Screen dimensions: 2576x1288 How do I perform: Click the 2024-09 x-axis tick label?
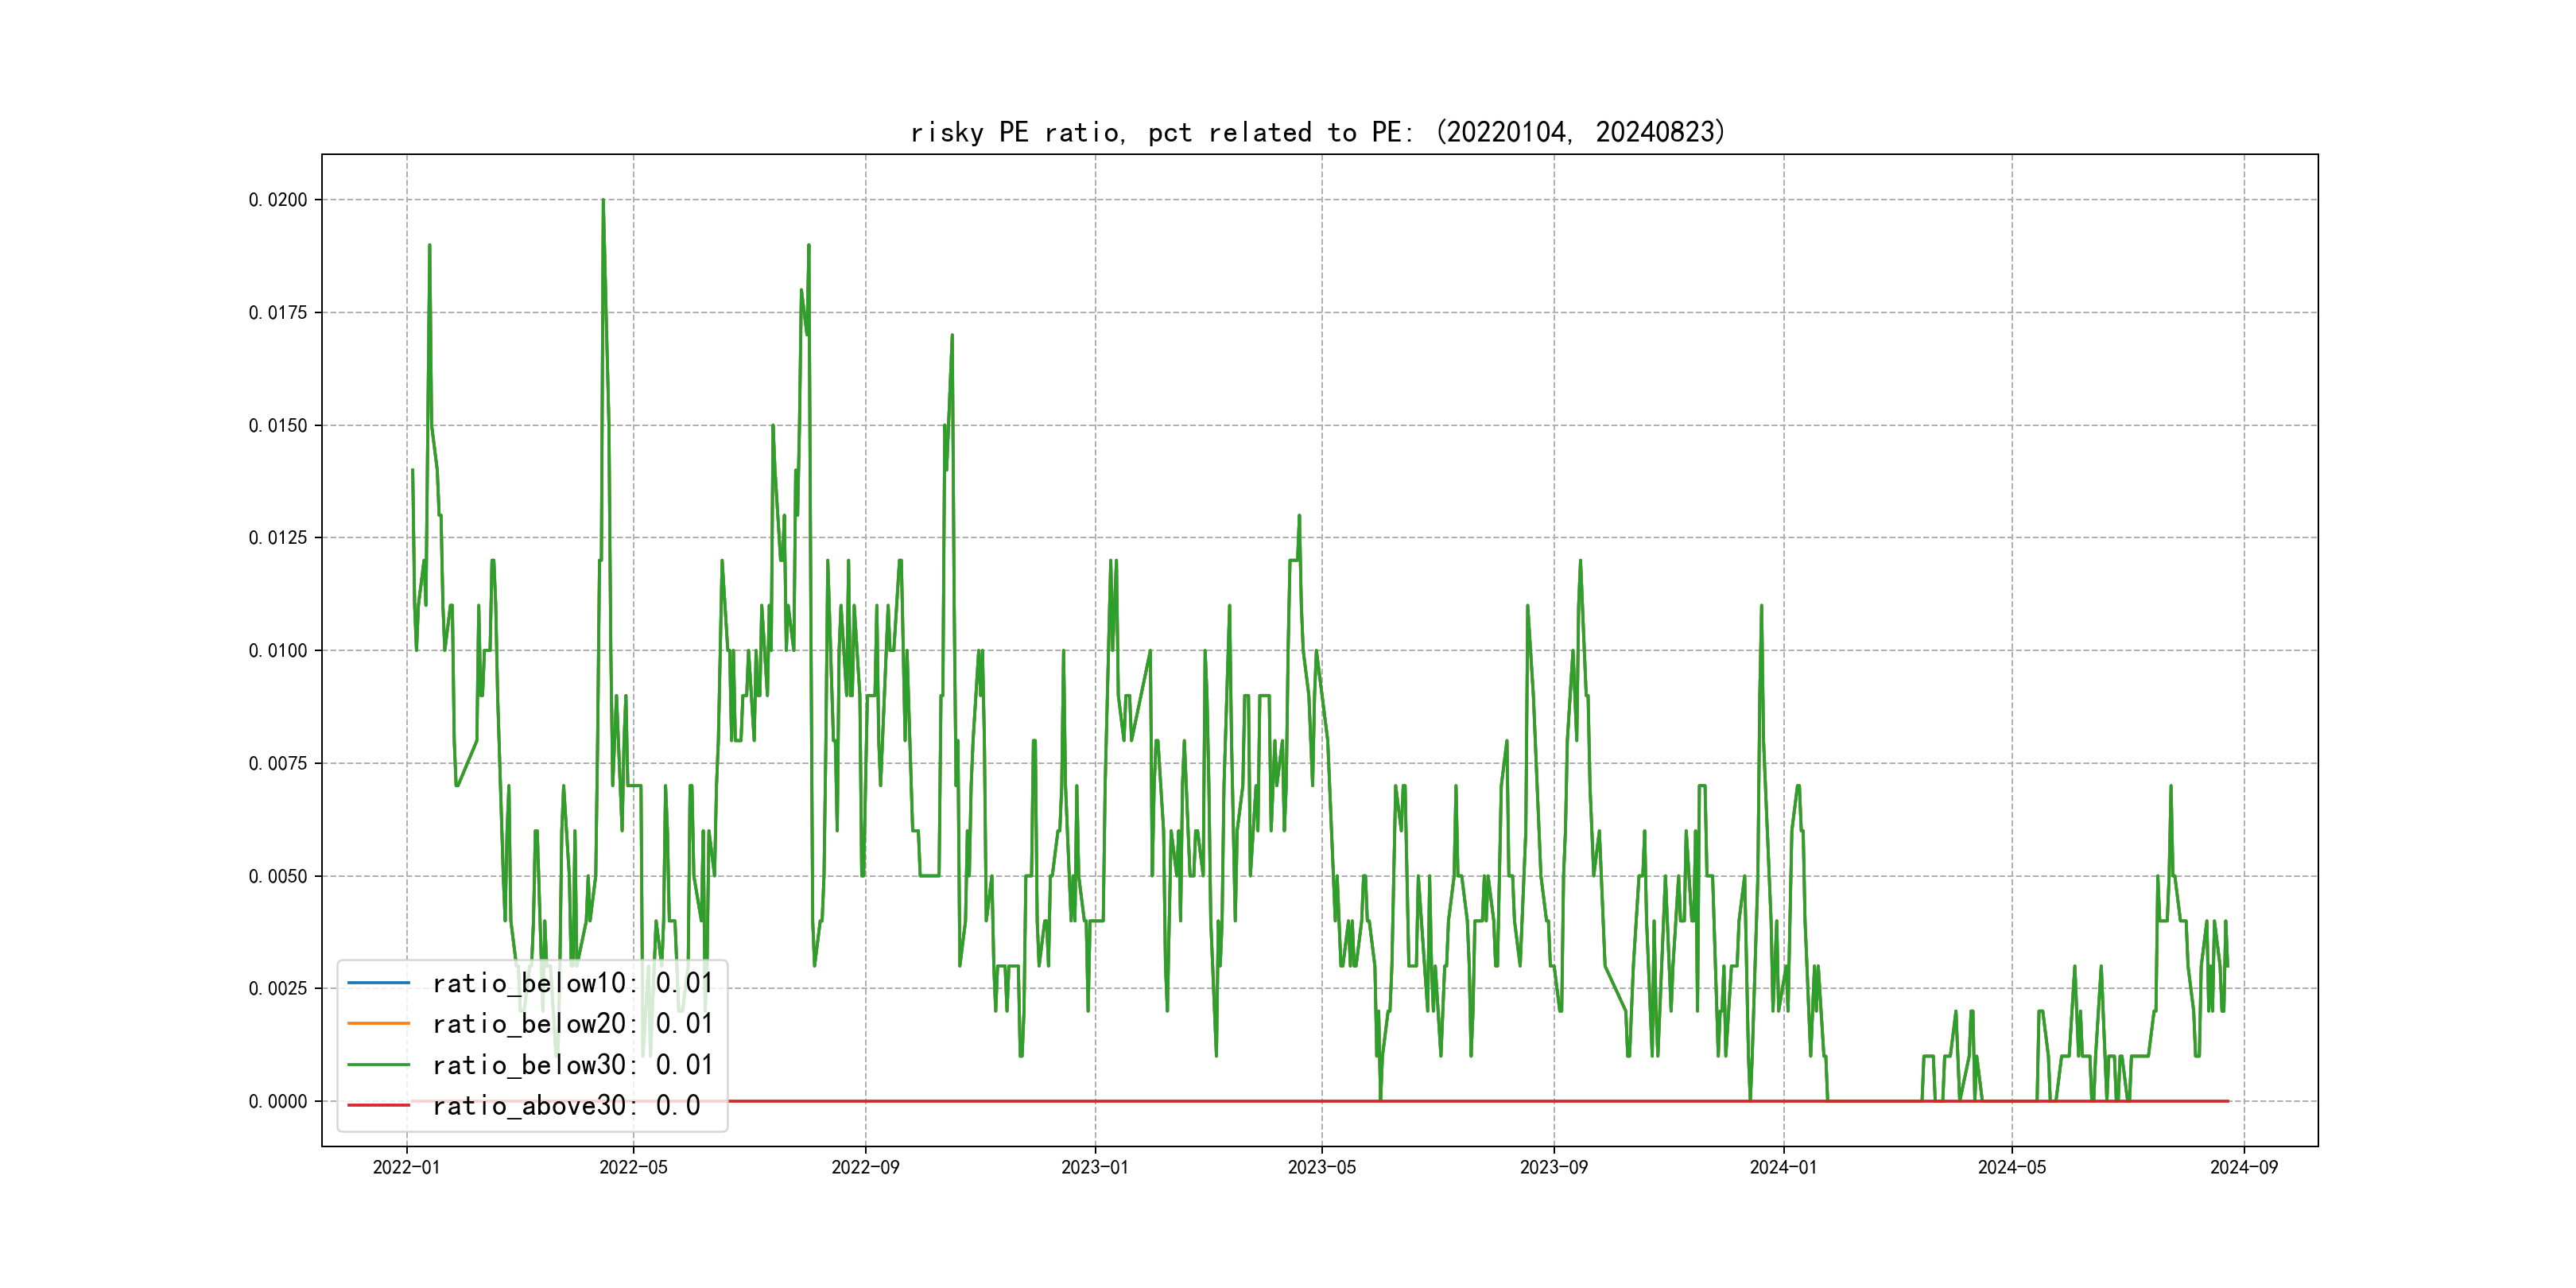(2244, 1167)
